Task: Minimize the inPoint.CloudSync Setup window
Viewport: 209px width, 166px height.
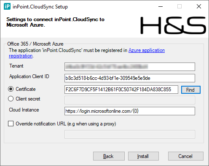Action: point(161,6)
